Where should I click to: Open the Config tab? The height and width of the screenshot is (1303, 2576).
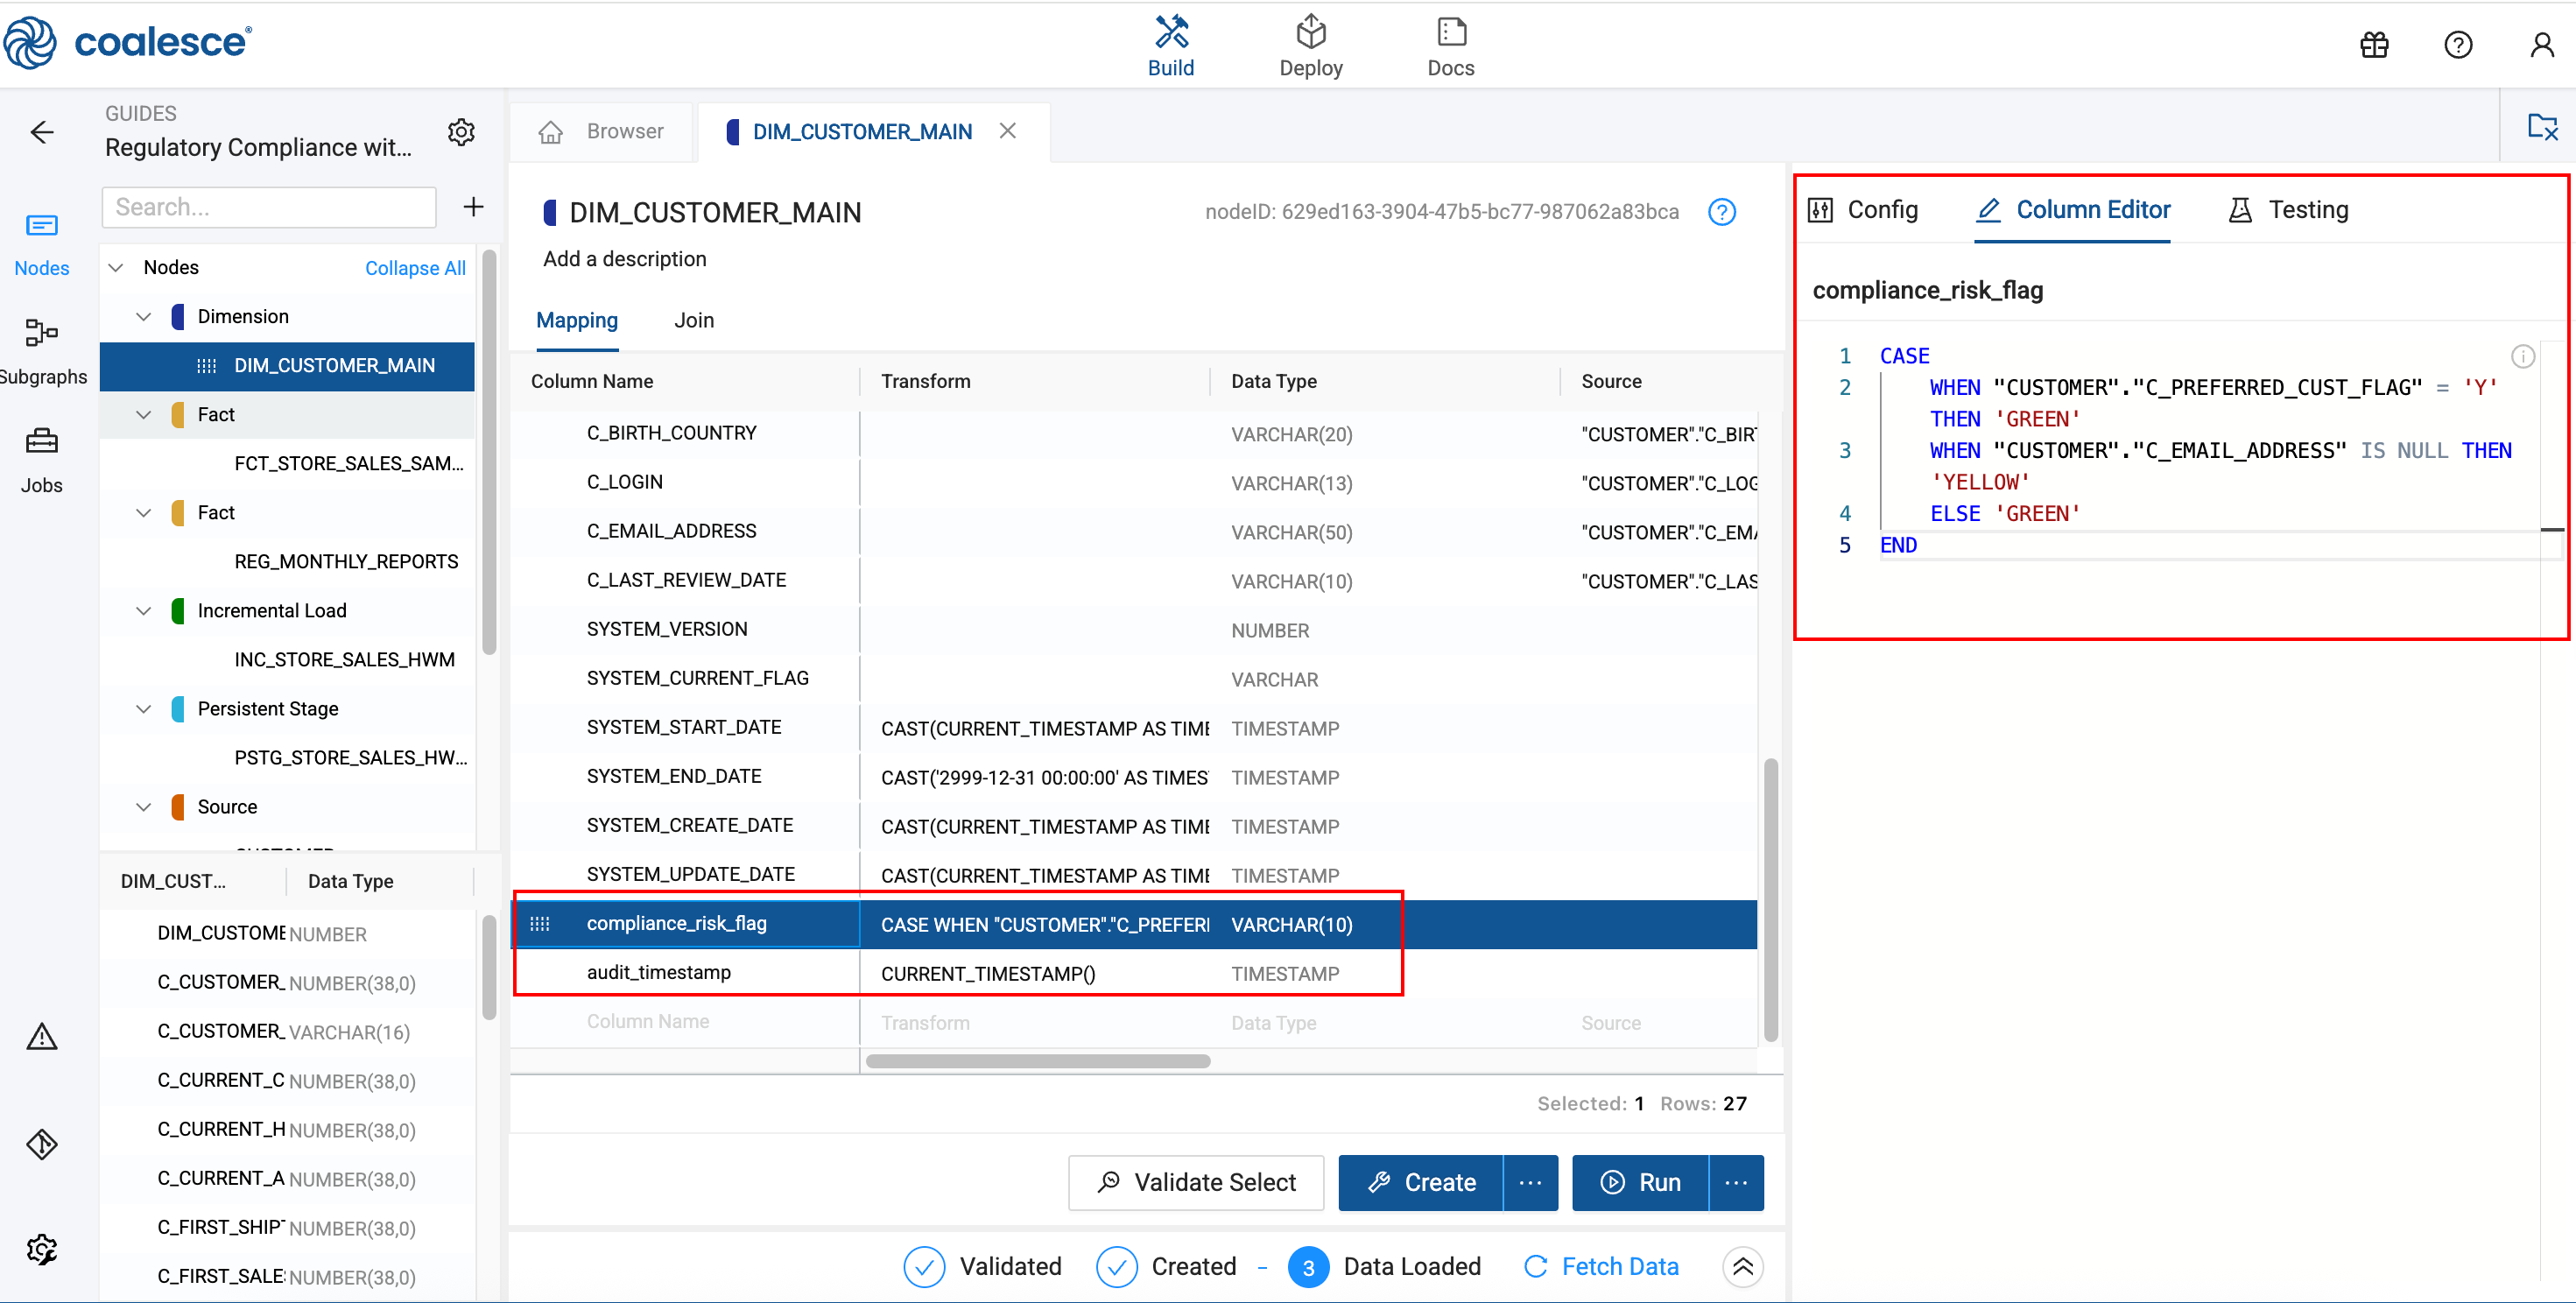(1863, 209)
